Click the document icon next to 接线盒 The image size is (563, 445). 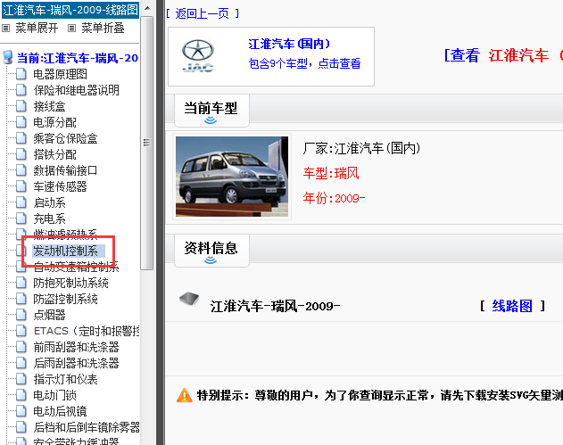click(x=21, y=106)
